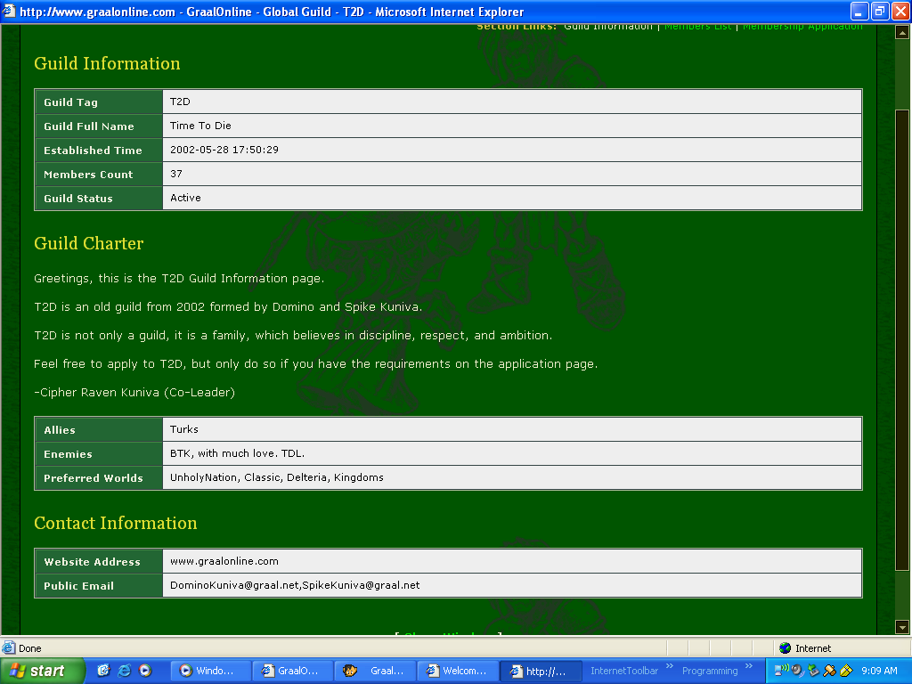
Task: Select the members count value 37
Action: [x=176, y=174]
